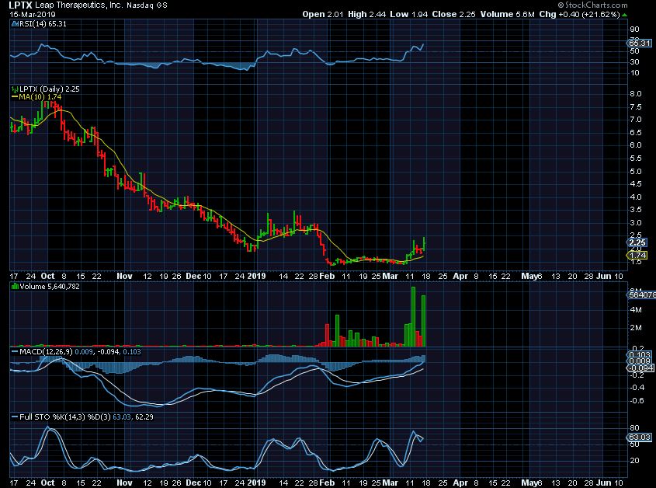Screen dimensions: 656x488
Task: Select the 2.25 current price tag on the right axis
Action: click(x=636, y=242)
